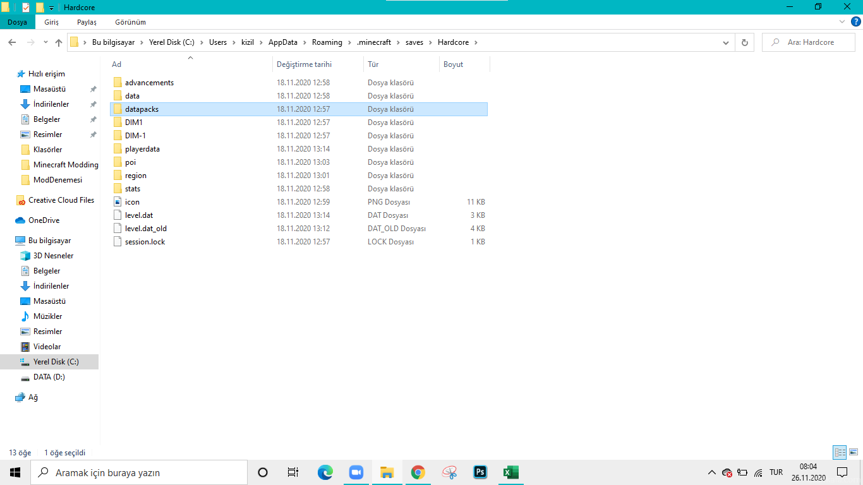This screenshot has width=863, height=485.
Task: Select the datapacks folder icon
Action: pos(118,109)
